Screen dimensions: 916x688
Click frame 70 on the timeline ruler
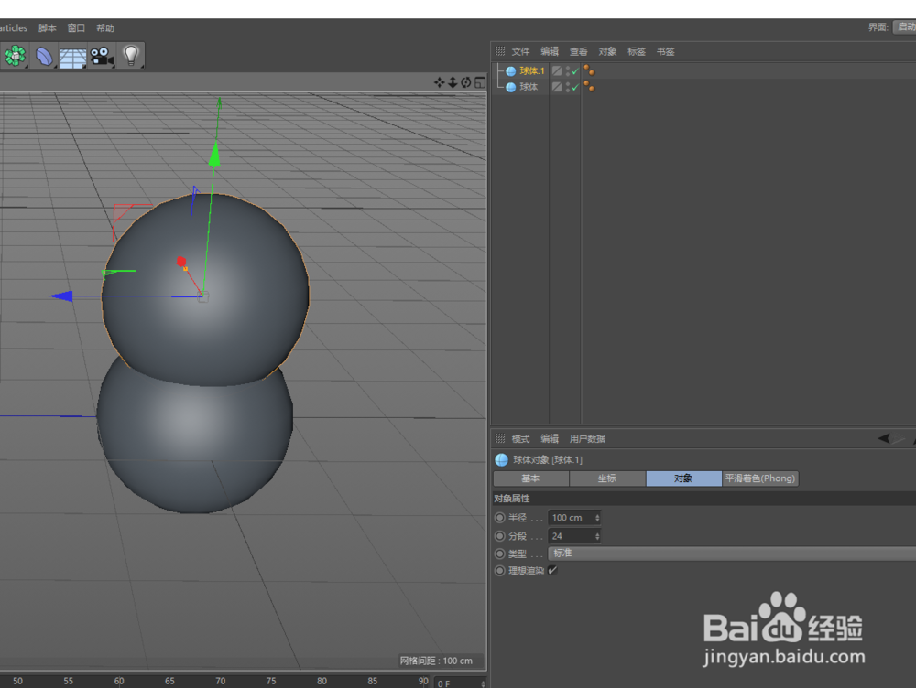[220, 681]
